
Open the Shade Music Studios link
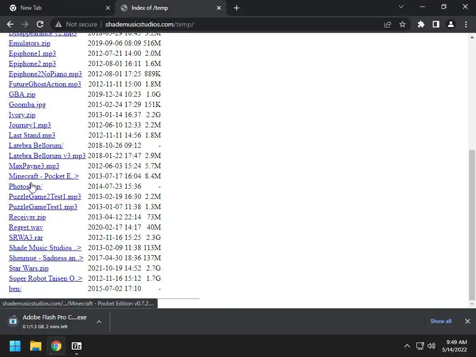click(45, 248)
